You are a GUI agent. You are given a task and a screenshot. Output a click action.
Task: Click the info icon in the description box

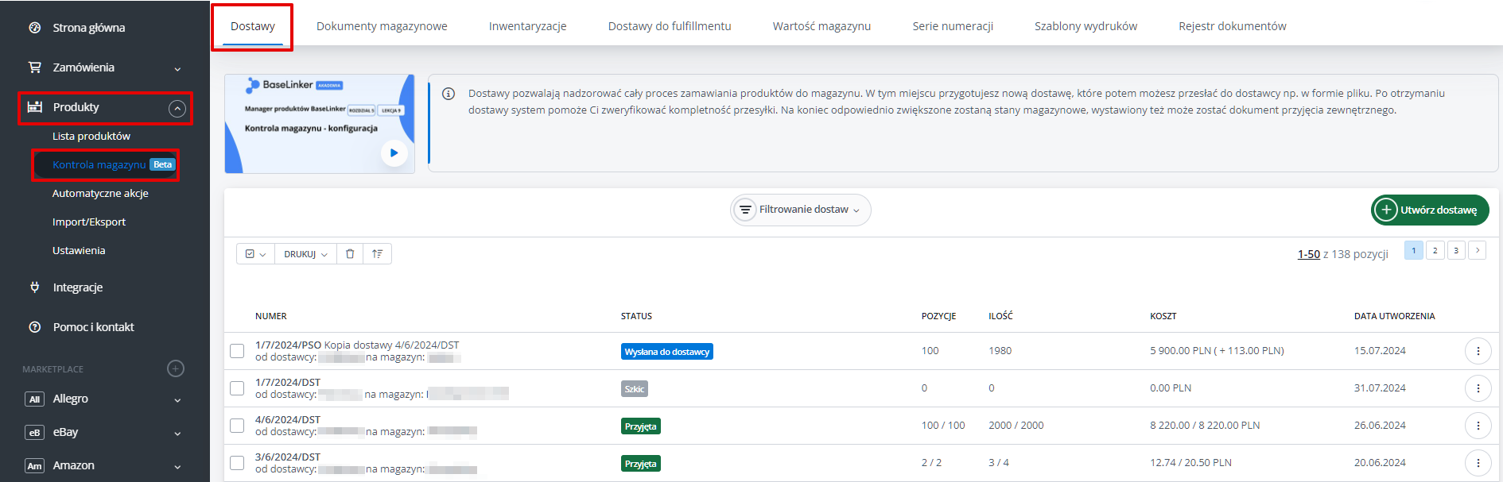pyautogui.click(x=449, y=94)
